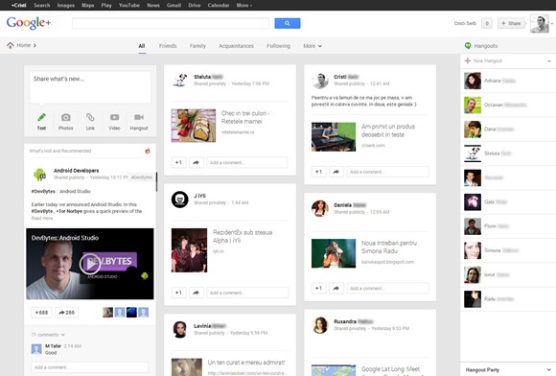Click the +688 button on Android Developers post
Screen dimensions: 556x376
click(x=41, y=313)
